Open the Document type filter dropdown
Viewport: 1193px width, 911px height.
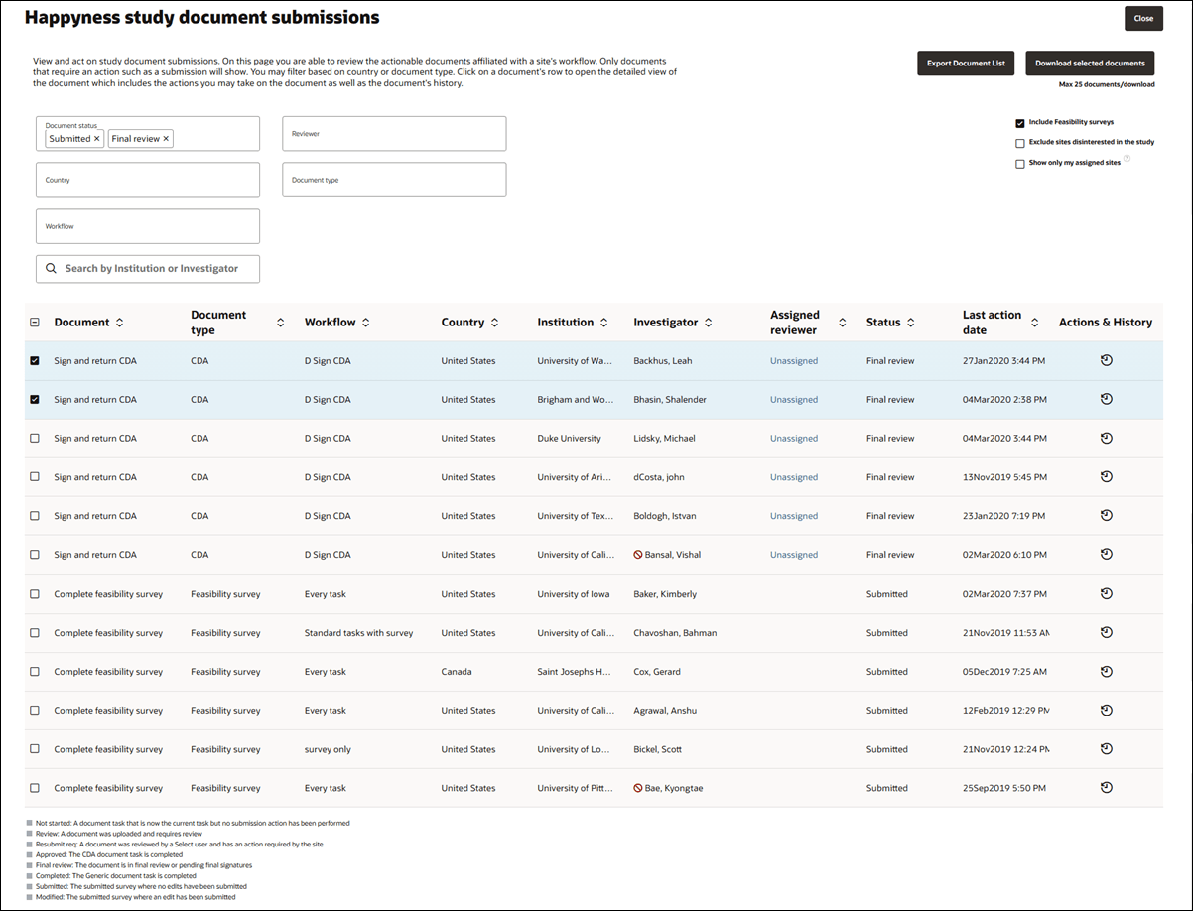(393, 180)
